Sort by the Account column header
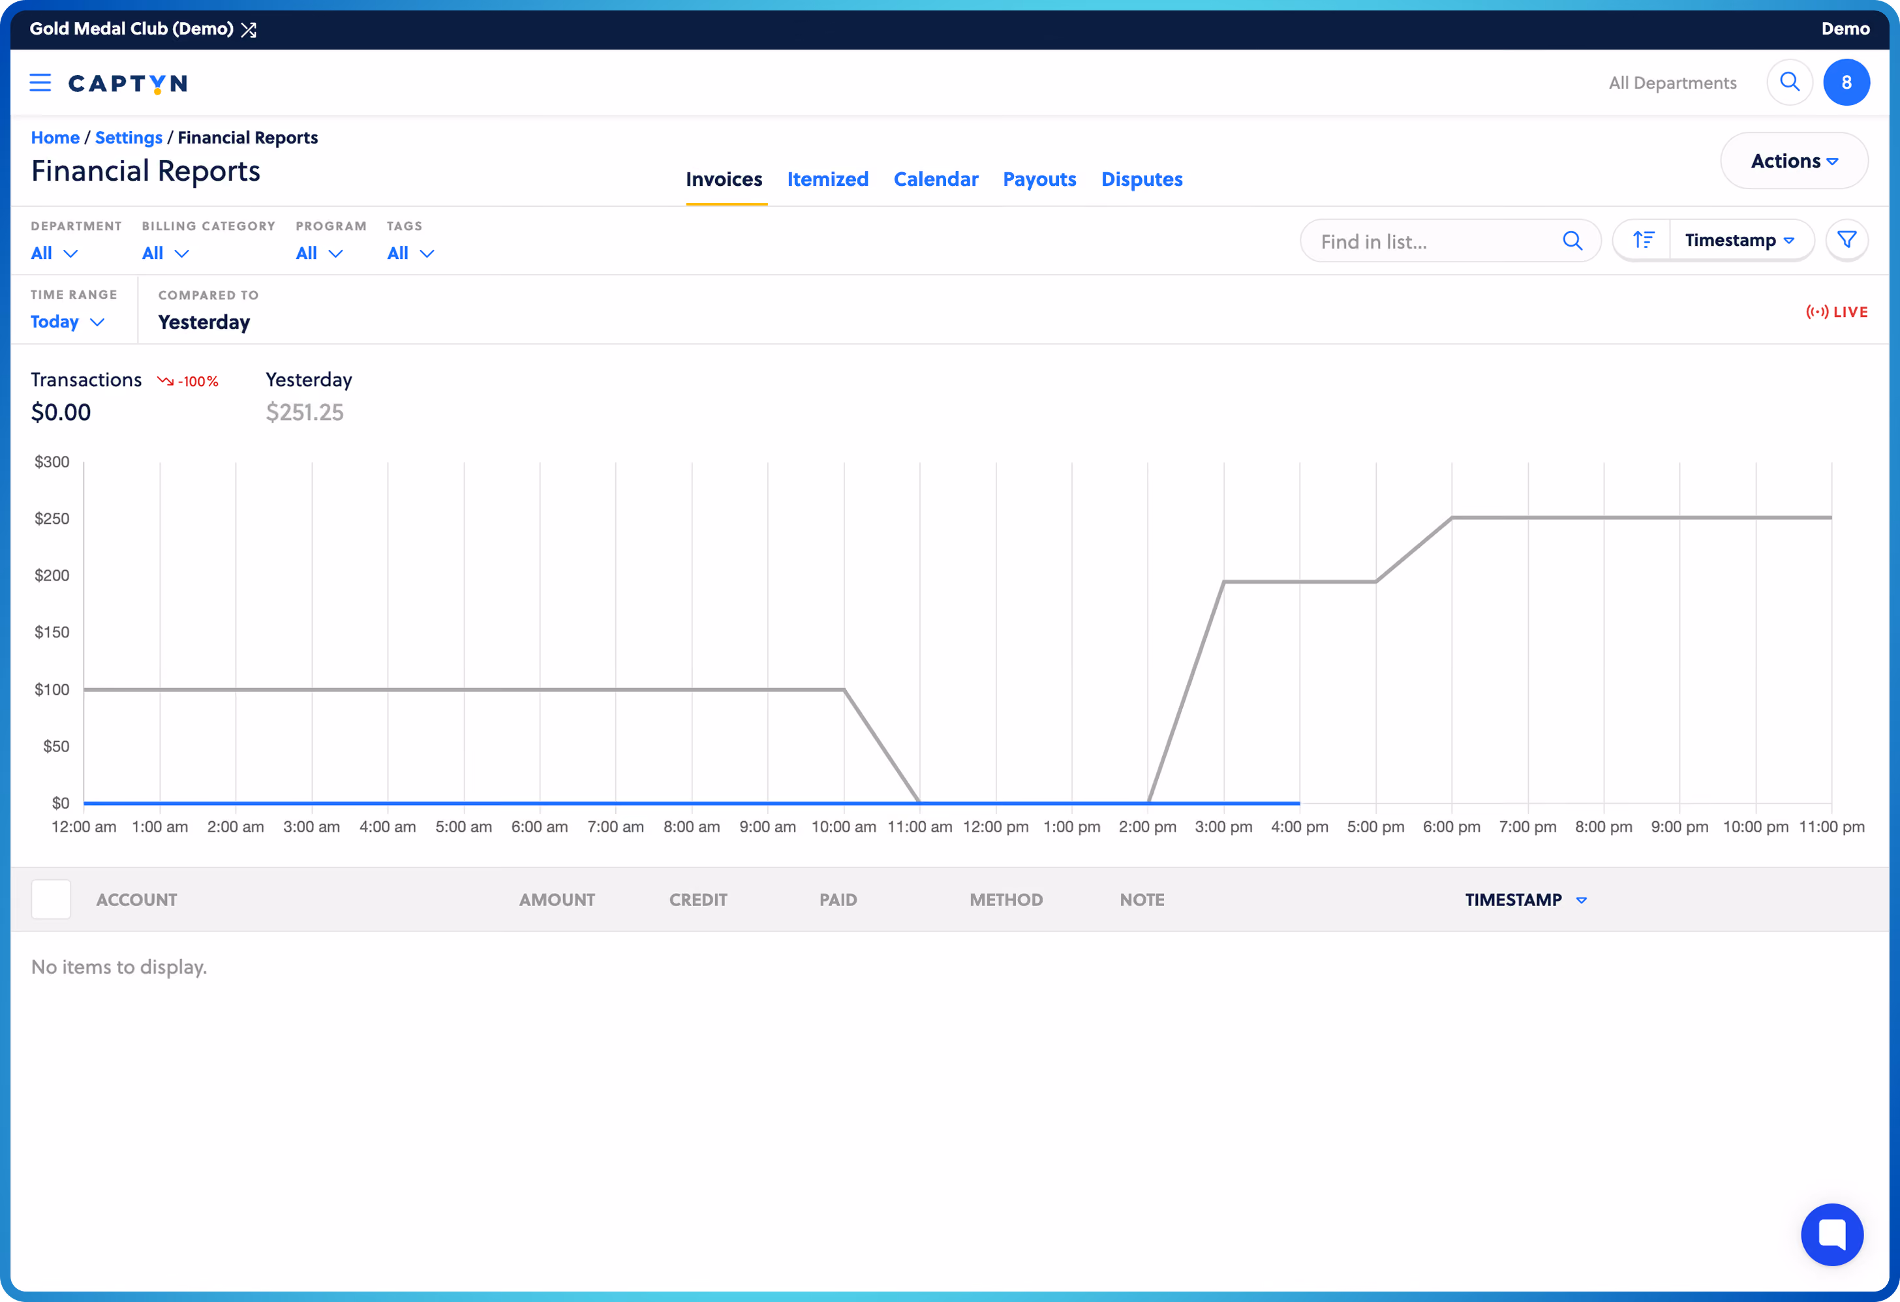 (x=136, y=900)
